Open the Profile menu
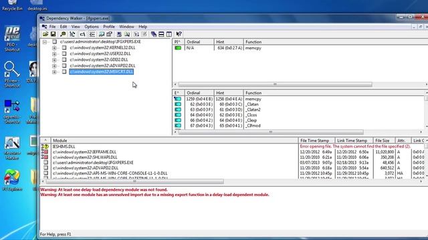 point(109,27)
